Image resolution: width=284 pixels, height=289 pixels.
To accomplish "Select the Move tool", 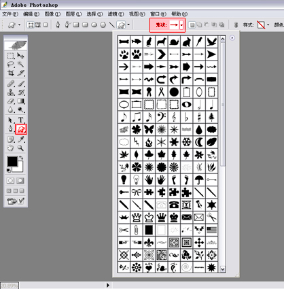I will click(x=20, y=56).
